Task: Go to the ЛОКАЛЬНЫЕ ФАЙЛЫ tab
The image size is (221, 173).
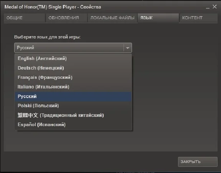Action: 112,18
